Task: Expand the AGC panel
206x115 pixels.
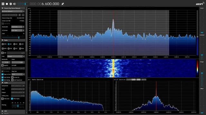Action: click(2, 111)
